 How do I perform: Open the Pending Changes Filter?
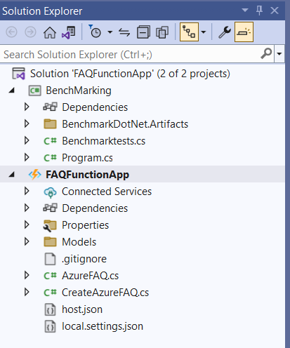[95, 32]
